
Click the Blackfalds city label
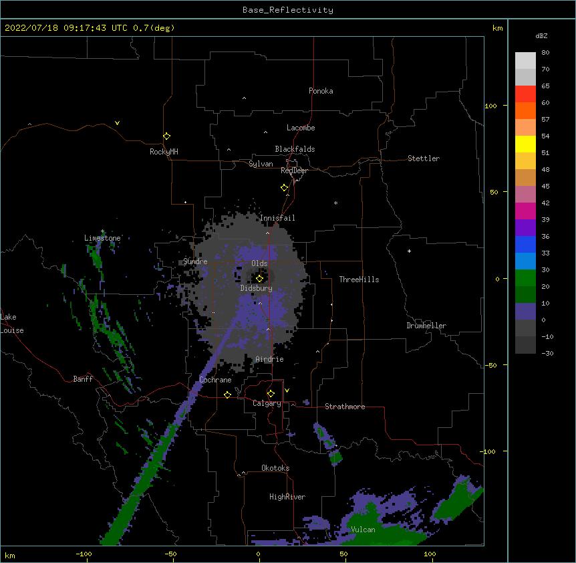coord(295,149)
